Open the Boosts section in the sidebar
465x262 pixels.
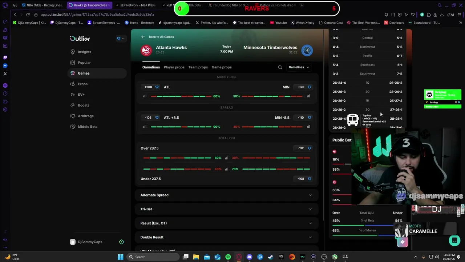coord(84,105)
